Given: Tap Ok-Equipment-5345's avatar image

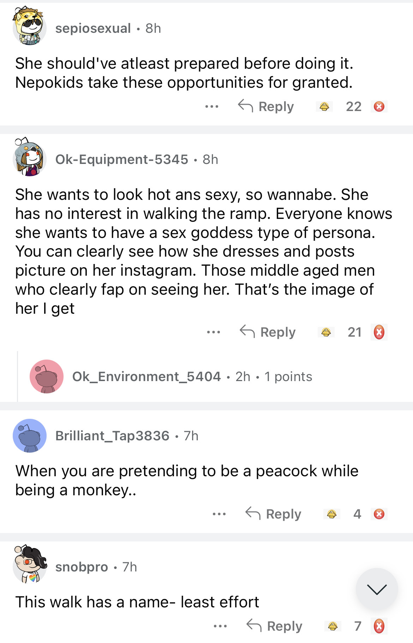Looking at the screenshot, I should pyautogui.click(x=30, y=157).
